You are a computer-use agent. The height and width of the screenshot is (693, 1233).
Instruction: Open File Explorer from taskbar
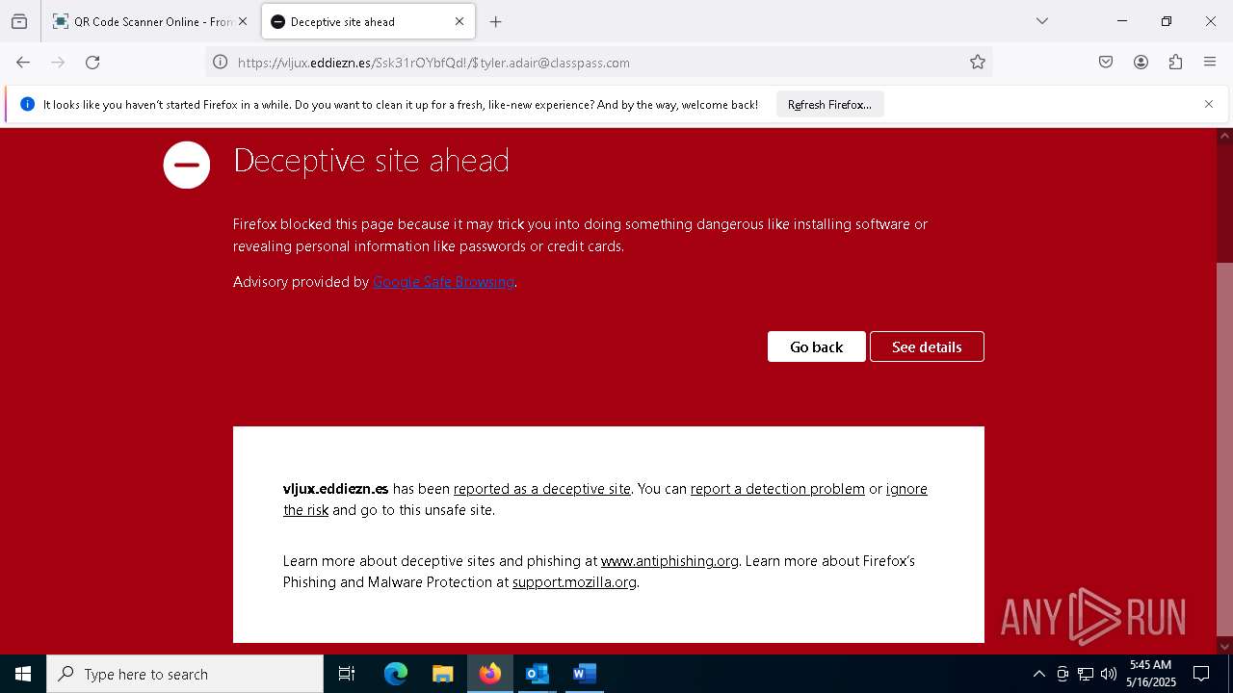[x=442, y=674]
